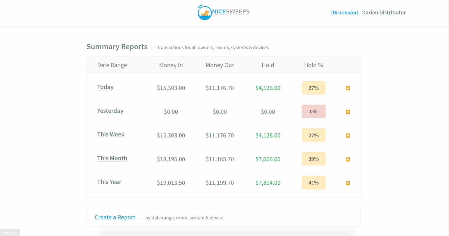
Task: Open the This Month report link
Action: (112, 158)
